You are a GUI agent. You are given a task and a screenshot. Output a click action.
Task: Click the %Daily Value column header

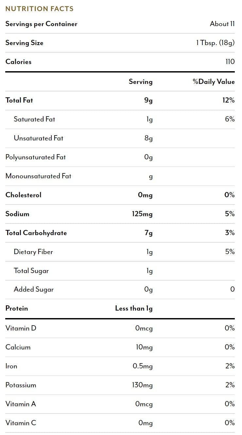(x=214, y=82)
